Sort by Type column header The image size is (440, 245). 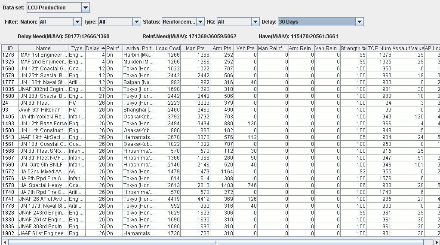pyautogui.click(x=77, y=48)
